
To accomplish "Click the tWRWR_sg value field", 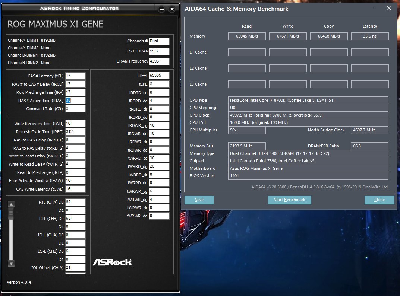I will 159,191.
